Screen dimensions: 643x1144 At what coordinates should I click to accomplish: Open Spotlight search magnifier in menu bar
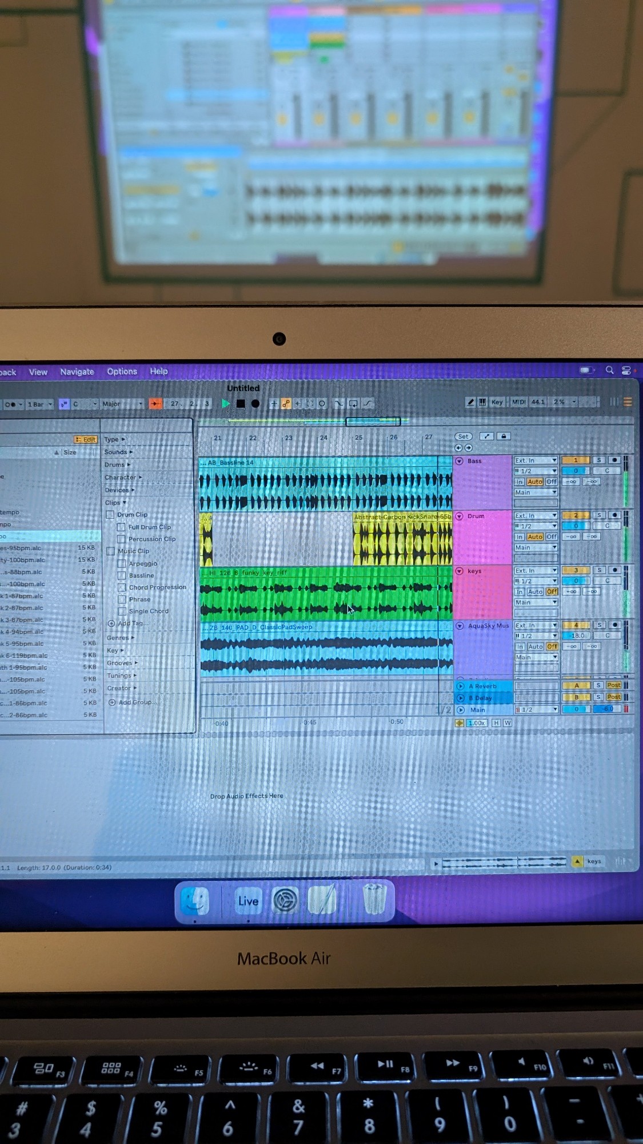(x=610, y=371)
